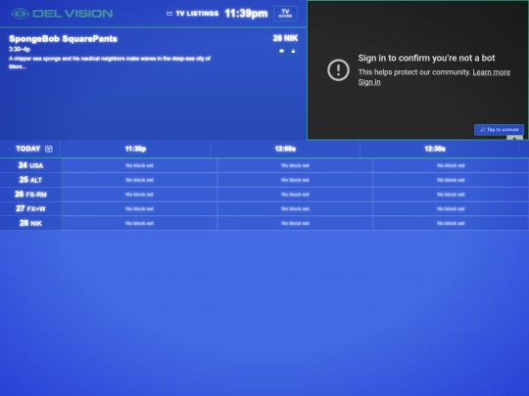Select channel 24 USA

click(x=30, y=165)
